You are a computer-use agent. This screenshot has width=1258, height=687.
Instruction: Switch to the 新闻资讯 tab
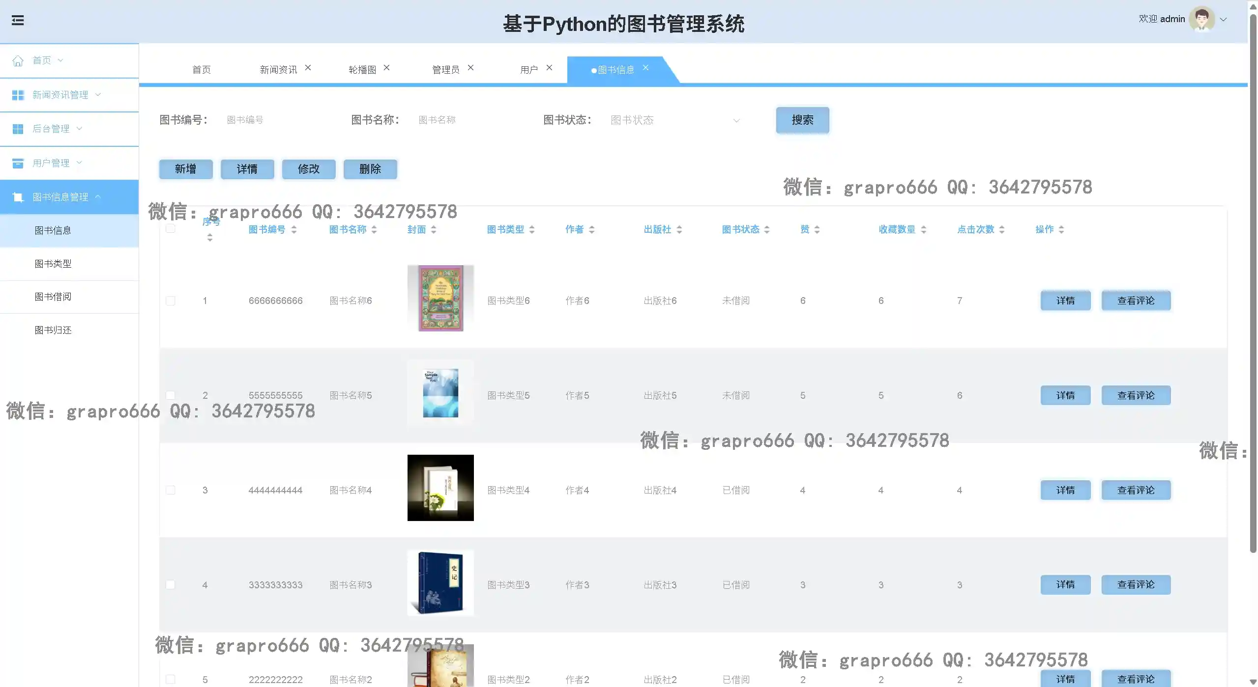click(278, 70)
